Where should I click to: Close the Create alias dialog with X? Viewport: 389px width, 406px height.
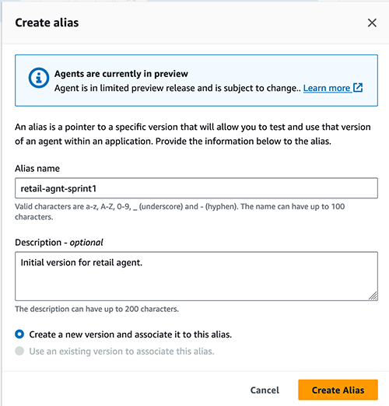(x=372, y=23)
